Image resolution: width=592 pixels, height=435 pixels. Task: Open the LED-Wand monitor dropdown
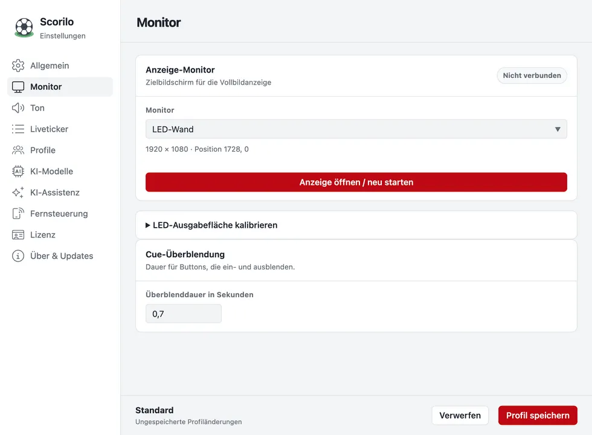click(356, 129)
